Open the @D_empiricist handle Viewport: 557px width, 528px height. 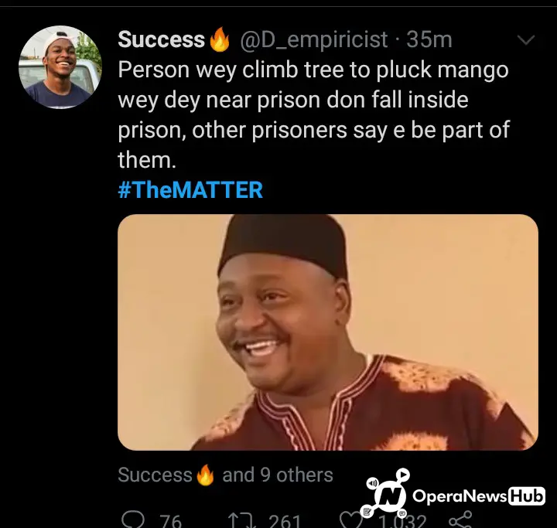(313, 39)
